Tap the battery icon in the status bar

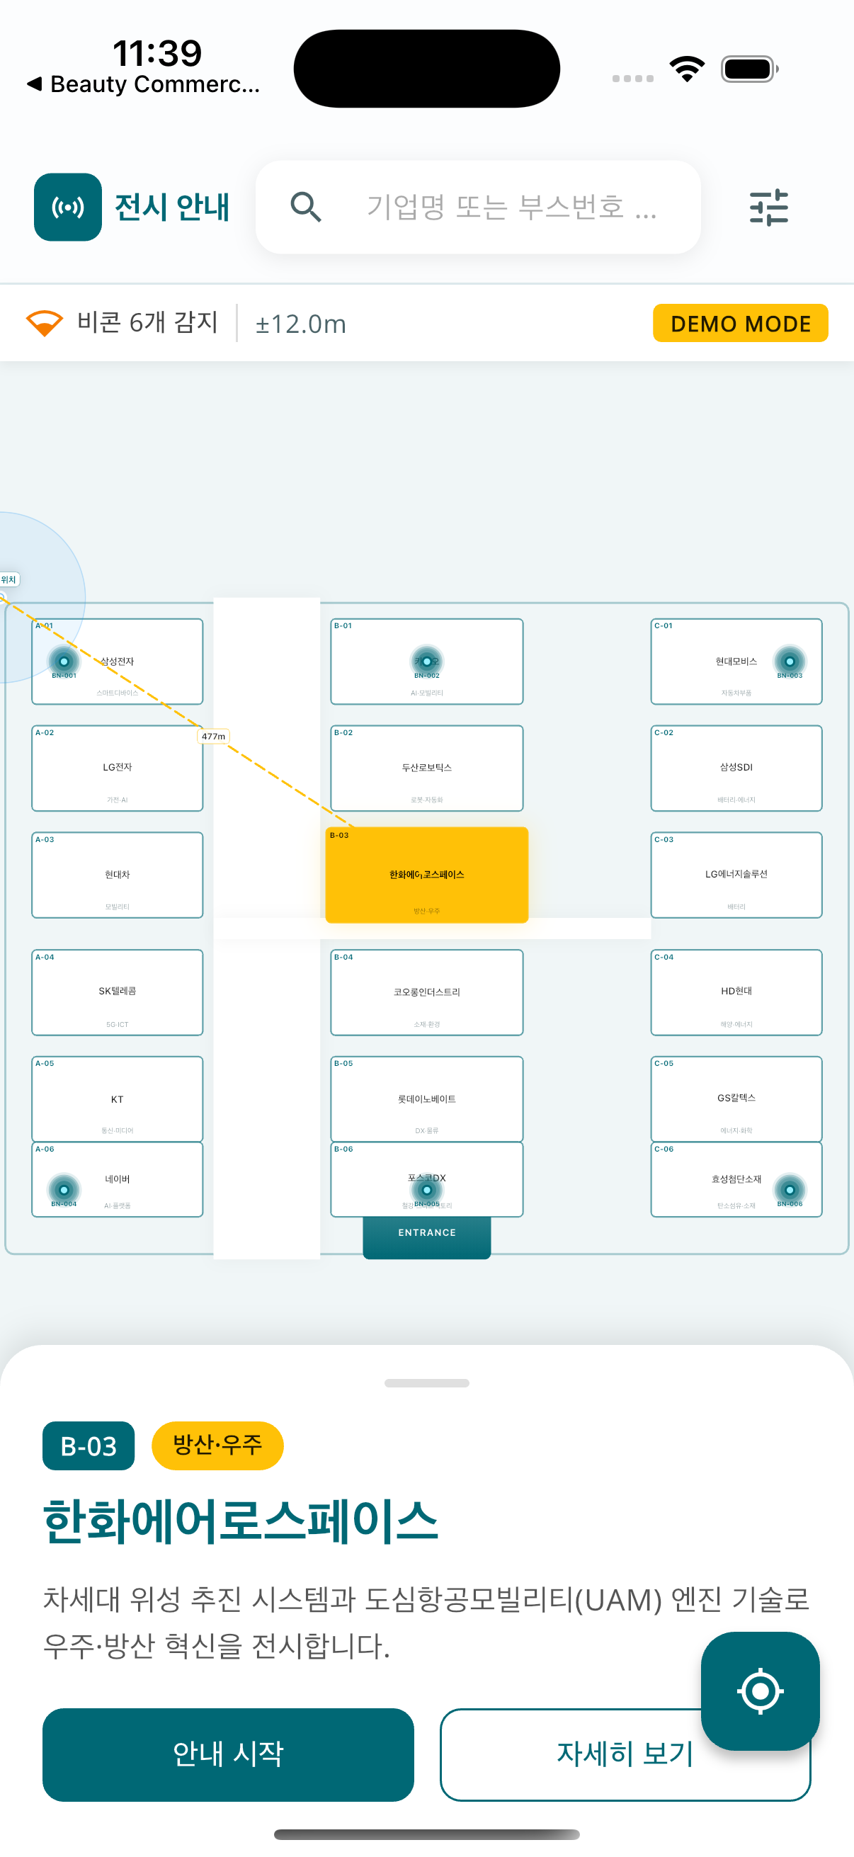point(749,69)
